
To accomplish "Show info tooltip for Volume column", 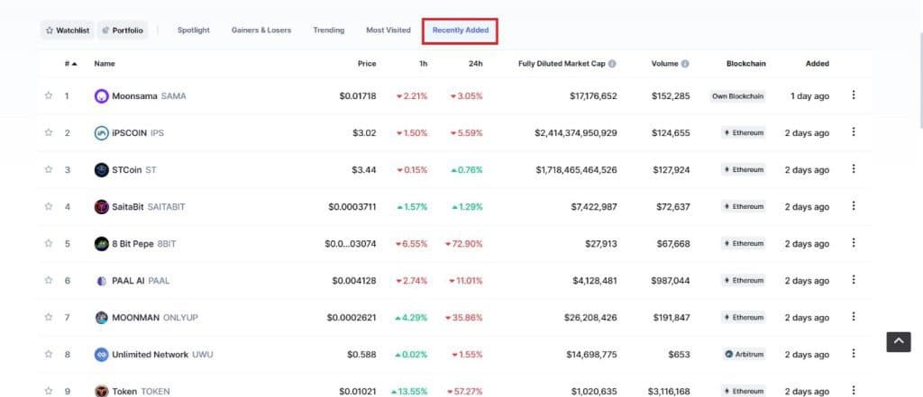I will [685, 64].
